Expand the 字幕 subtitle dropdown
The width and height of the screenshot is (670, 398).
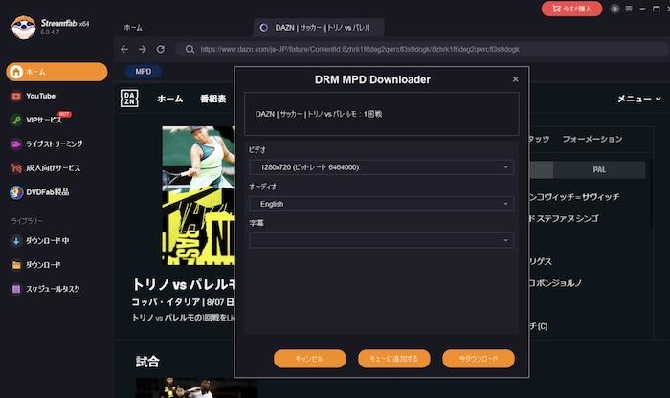pos(381,240)
